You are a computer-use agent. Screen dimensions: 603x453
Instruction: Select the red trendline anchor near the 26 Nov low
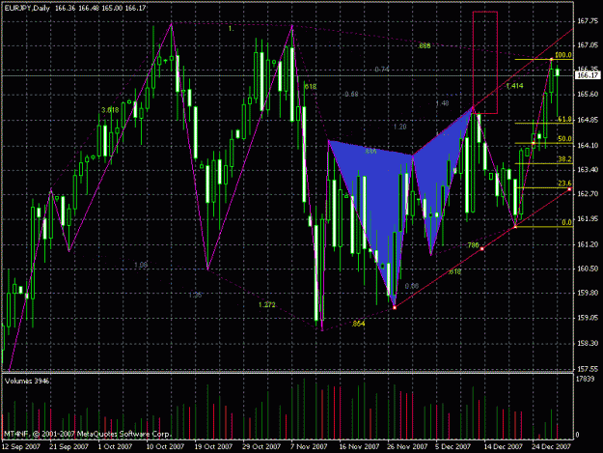click(395, 307)
